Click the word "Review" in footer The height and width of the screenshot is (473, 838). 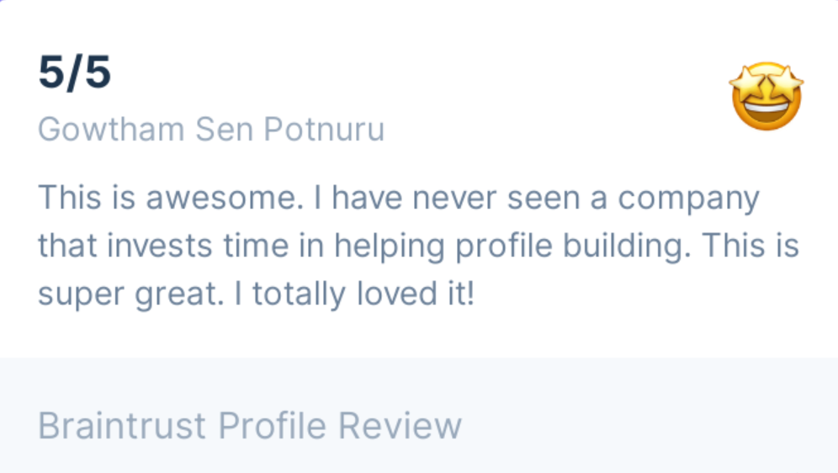(400, 426)
